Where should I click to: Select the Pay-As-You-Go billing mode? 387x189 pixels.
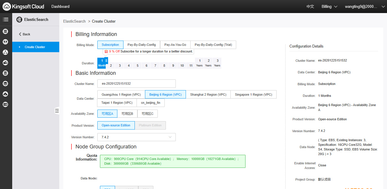pyautogui.click(x=175, y=45)
